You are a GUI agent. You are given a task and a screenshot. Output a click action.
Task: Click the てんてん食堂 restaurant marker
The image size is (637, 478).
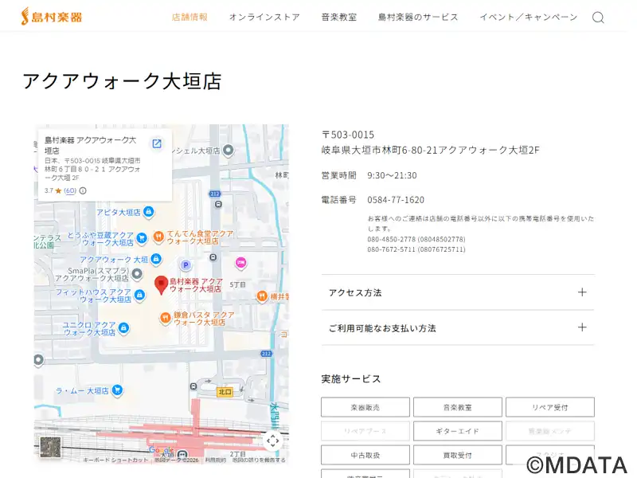coord(160,236)
